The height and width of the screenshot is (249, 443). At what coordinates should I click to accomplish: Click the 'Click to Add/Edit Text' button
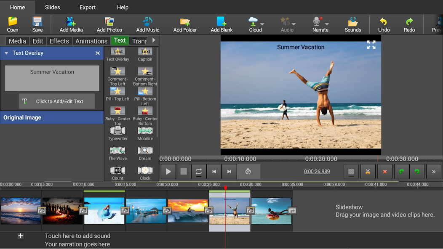[57, 101]
